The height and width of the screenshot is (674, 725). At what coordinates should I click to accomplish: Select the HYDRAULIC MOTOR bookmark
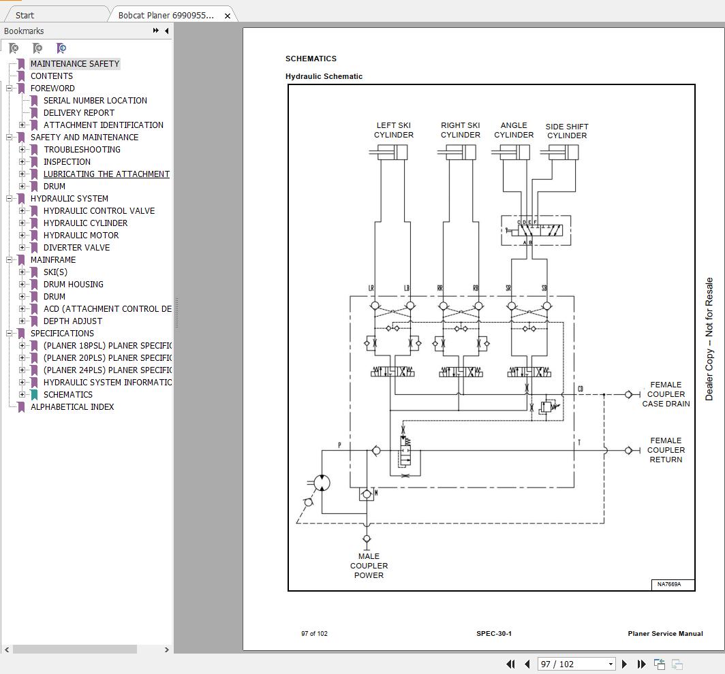(81, 236)
